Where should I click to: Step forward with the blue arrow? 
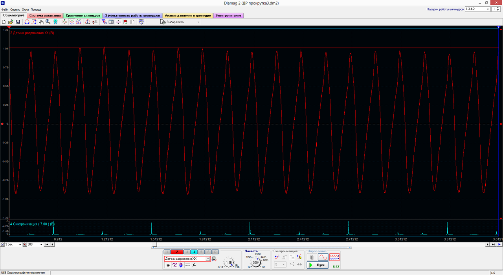coord(499,244)
